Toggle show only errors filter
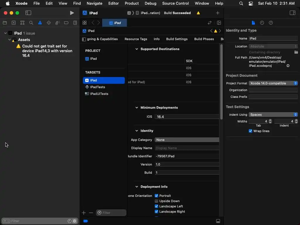Viewport: 300px width, 225px height. 75,221
